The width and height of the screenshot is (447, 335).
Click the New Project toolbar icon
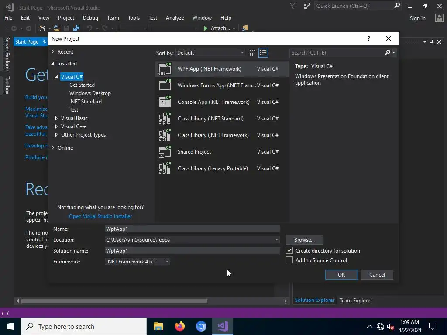[42, 28]
